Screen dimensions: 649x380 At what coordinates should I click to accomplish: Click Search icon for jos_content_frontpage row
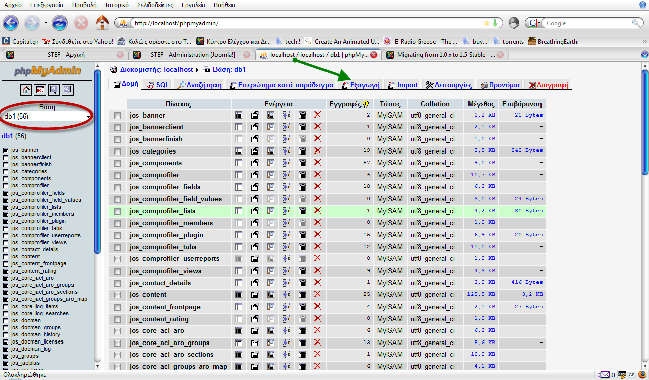click(x=271, y=307)
